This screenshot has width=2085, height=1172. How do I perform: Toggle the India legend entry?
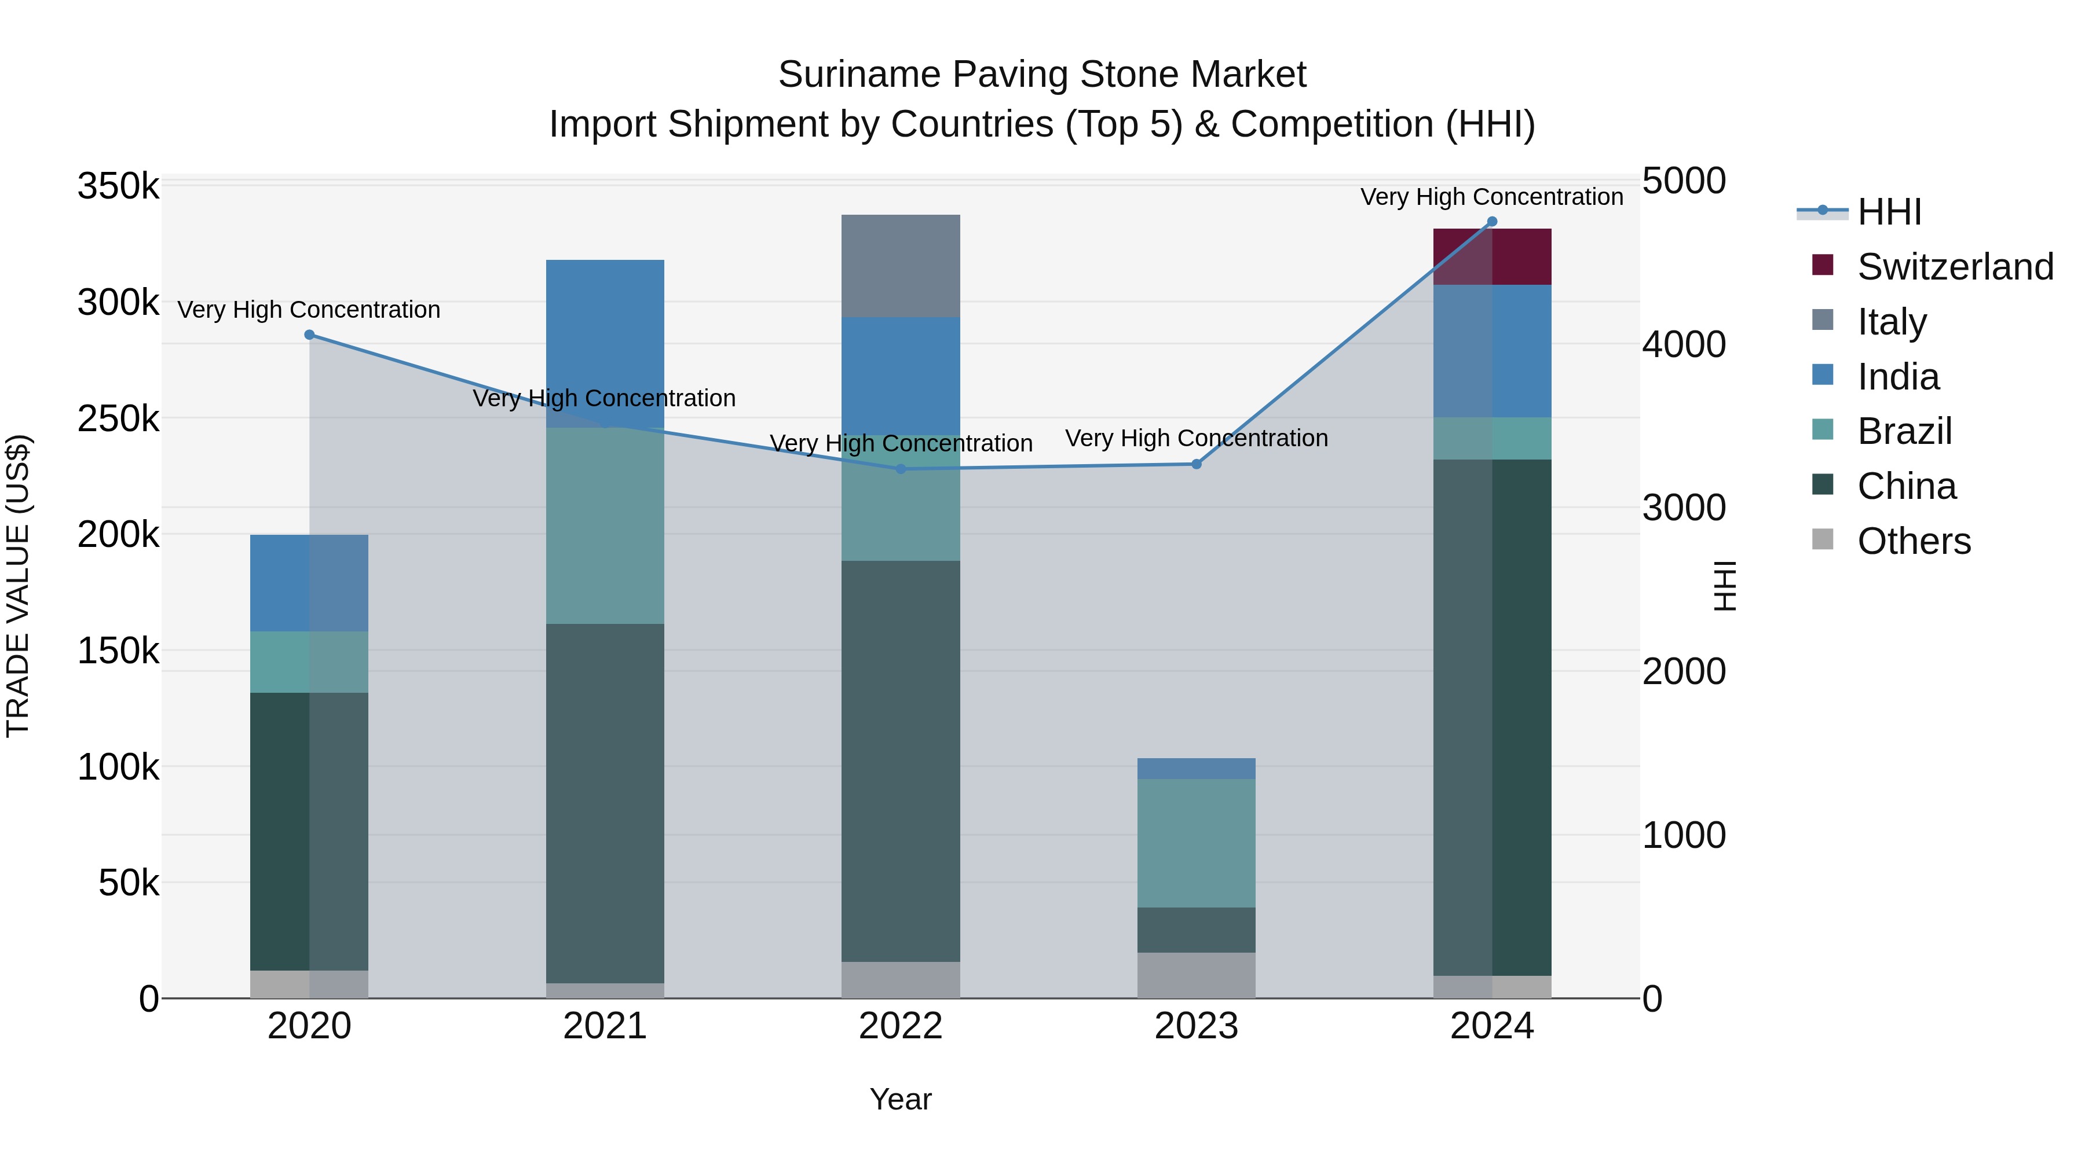click(x=1875, y=376)
